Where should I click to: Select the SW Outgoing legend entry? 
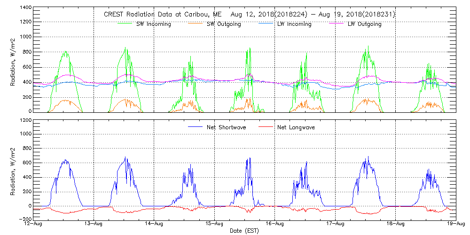point(224,24)
